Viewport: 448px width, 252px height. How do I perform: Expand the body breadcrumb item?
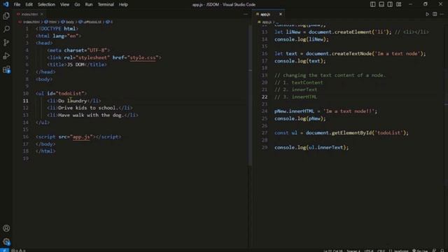[68, 22]
